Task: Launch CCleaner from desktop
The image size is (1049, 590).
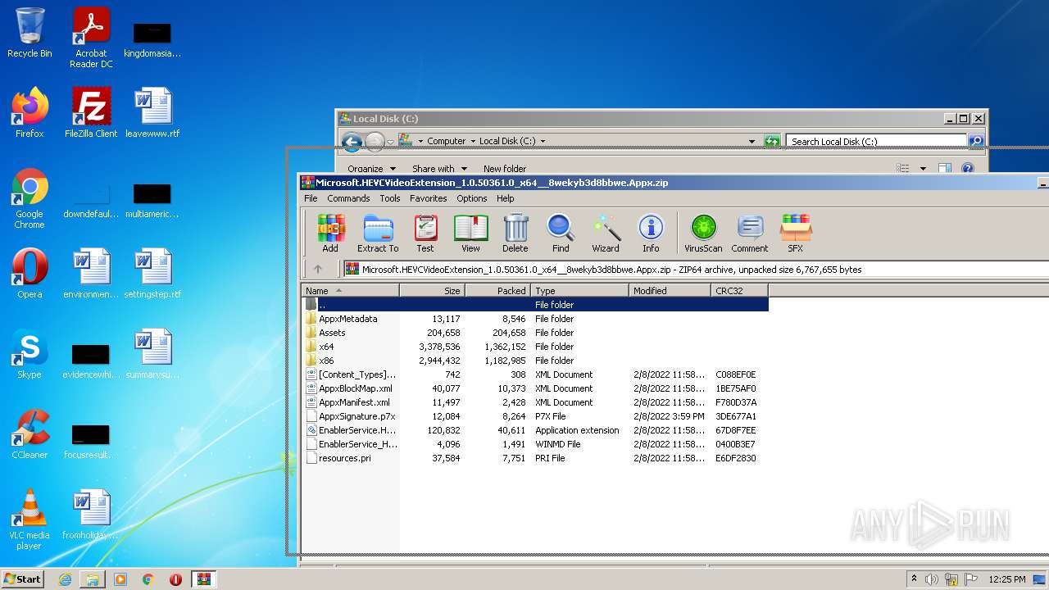Action: tap(30, 434)
